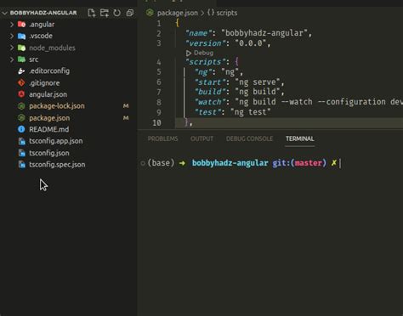403x316 pixels.
Task: Click the New Folder icon in explorer header
Action: pyautogui.click(x=104, y=13)
